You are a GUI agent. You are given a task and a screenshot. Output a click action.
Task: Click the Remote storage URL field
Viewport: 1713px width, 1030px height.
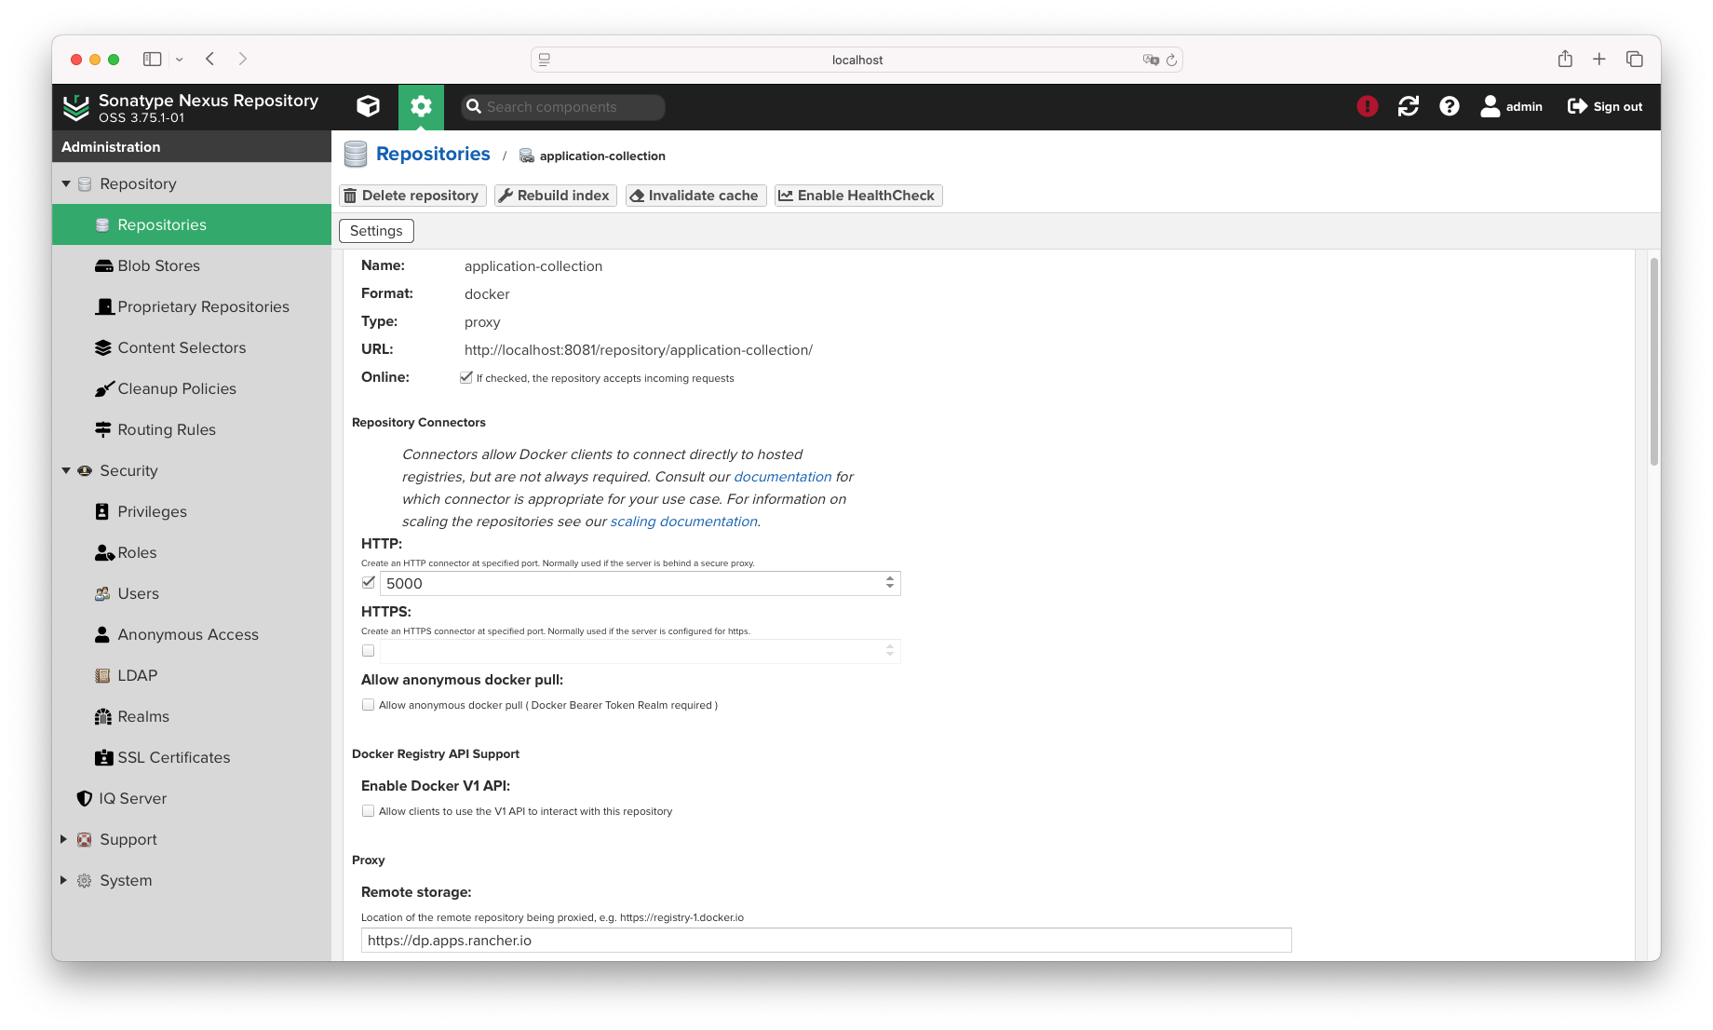point(826,941)
